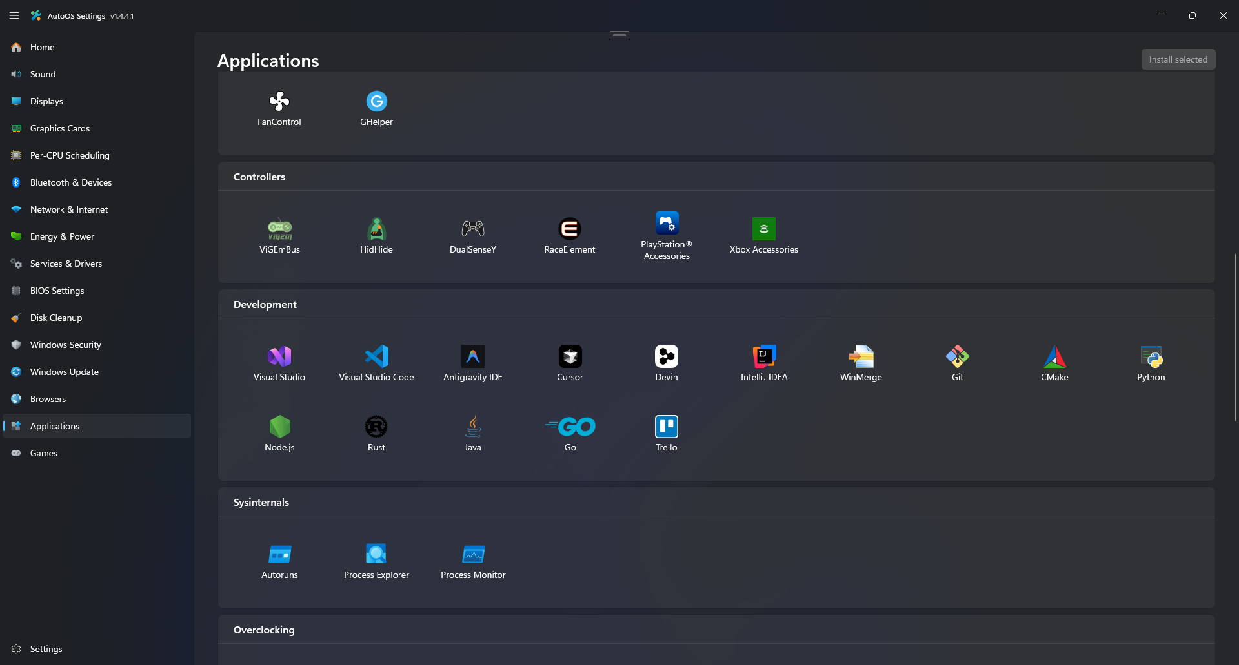Select the Node.js icon
This screenshot has width=1239, height=665.
(279, 427)
